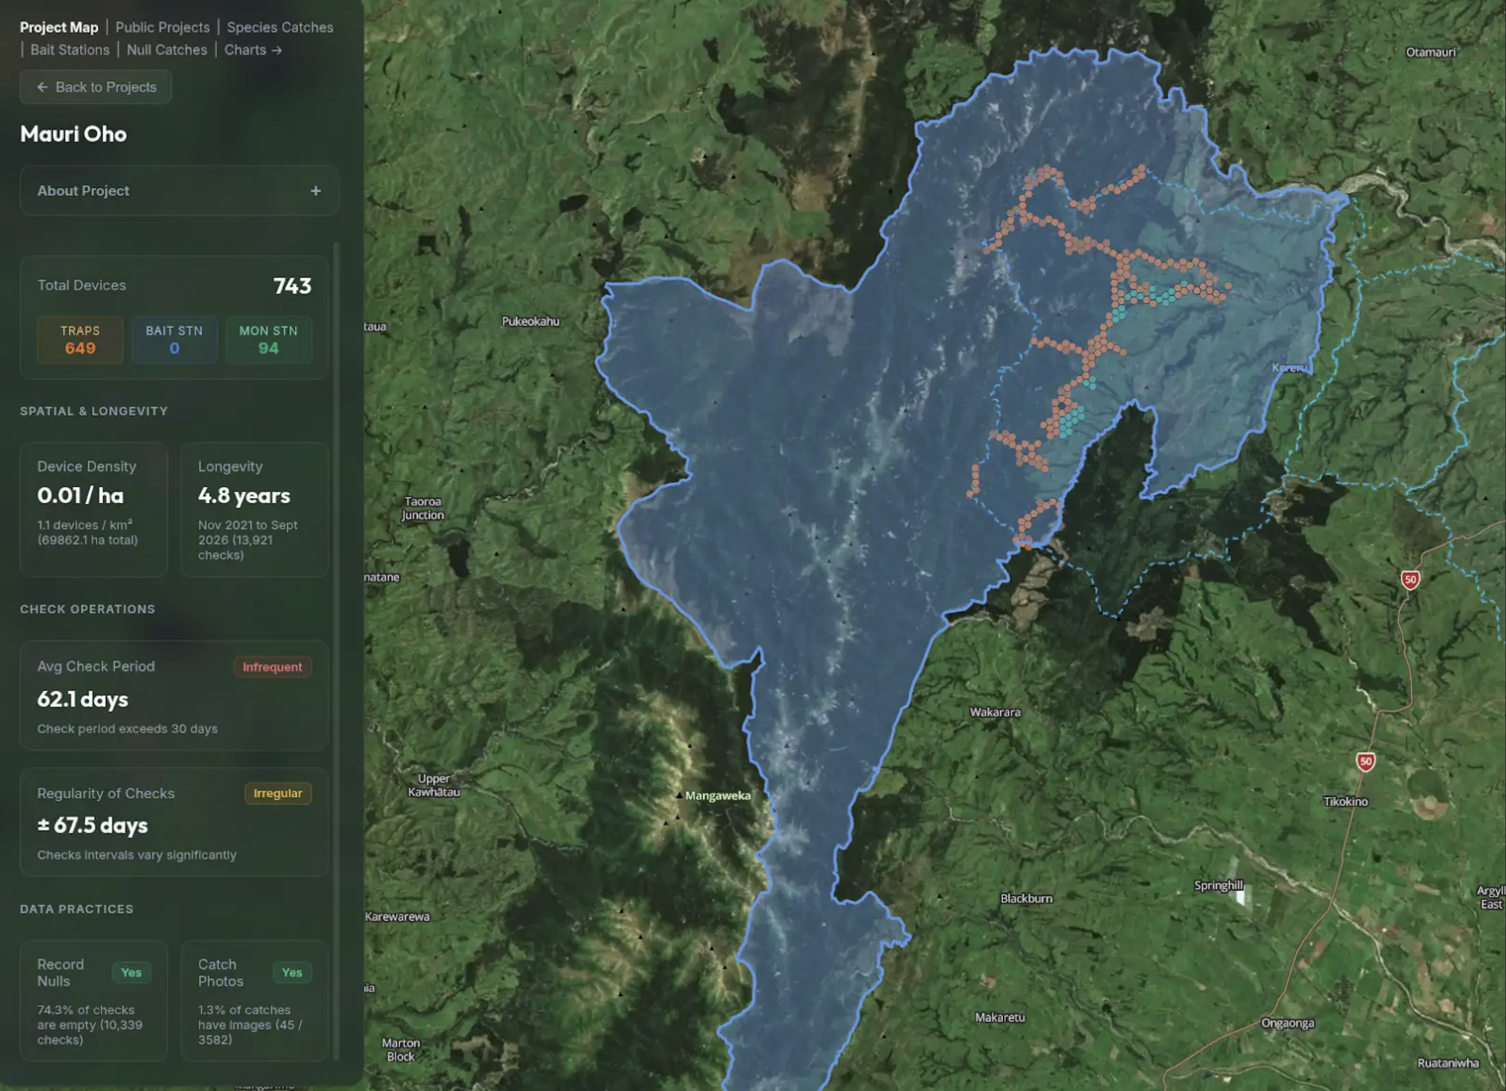Click Back to Projects button

96,87
